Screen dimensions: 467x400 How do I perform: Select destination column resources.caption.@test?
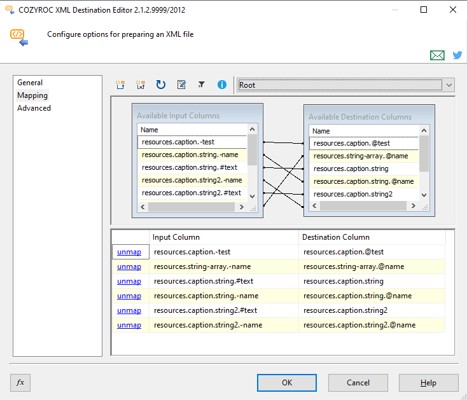[x=364, y=143]
